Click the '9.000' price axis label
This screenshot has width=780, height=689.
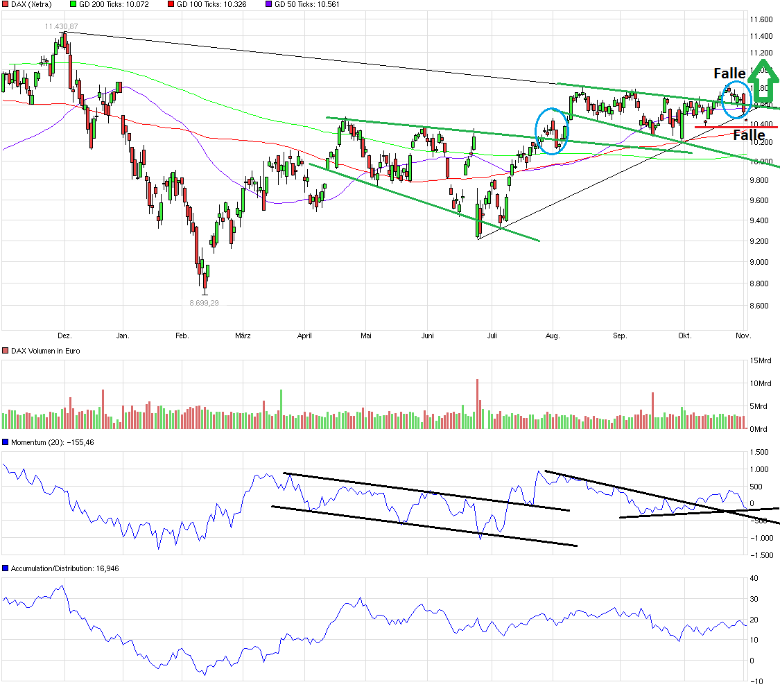(759, 262)
